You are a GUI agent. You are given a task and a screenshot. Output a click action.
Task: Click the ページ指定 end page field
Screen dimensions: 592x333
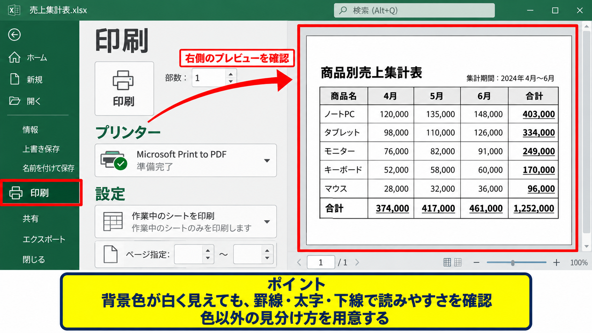coord(248,254)
